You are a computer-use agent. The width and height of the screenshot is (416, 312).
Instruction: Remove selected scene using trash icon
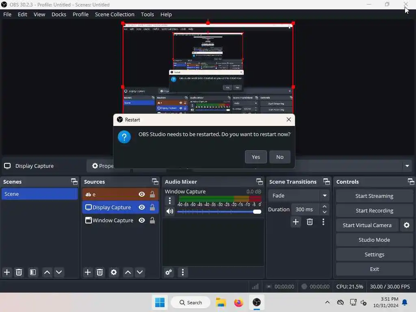tap(19, 272)
